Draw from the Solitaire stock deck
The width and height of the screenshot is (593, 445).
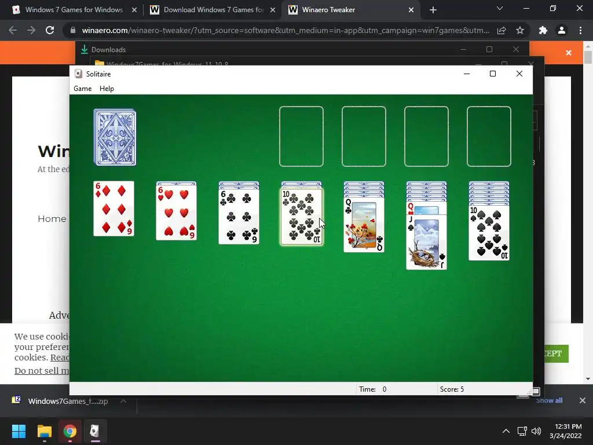(x=115, y=137)
